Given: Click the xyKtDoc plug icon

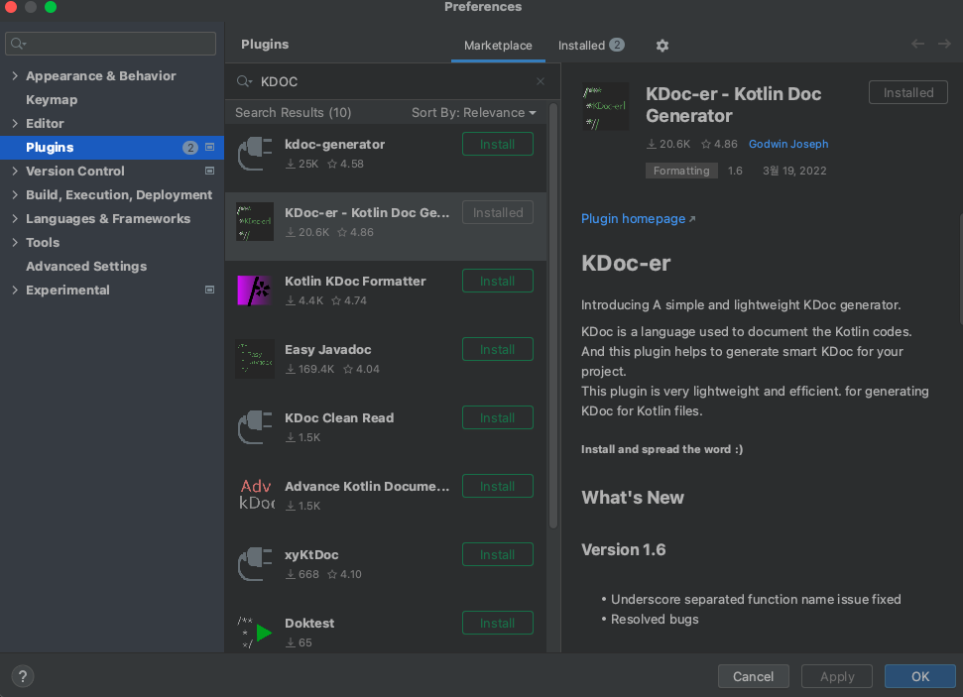Looking at the screenshot, I should [x=255, y=564].
